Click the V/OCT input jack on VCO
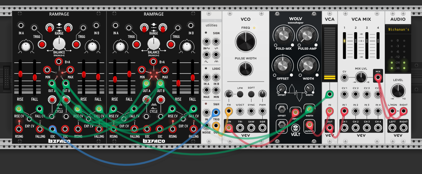This screenshot has width=422, height=174. coord(240,111)
